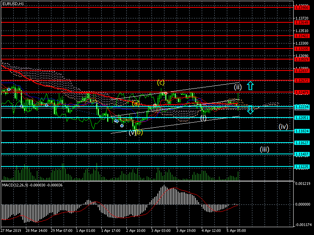Select cyan price tag 1.12234
314x235 pixels.
302,107
